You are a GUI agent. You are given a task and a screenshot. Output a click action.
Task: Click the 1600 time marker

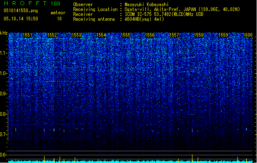248,35
